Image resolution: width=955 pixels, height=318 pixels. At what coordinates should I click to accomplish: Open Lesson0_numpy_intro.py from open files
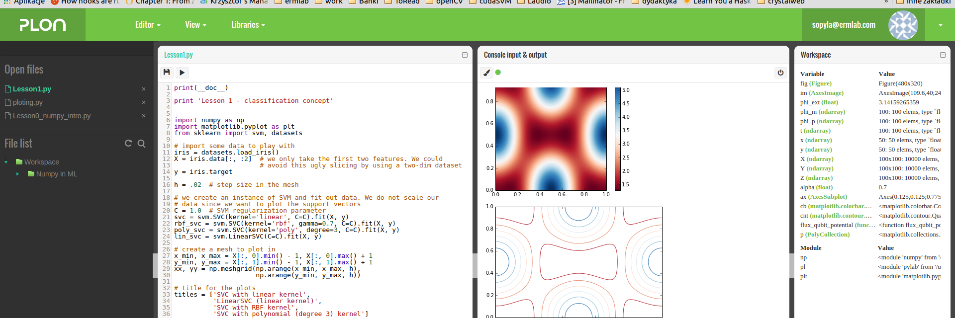[52, 116]
